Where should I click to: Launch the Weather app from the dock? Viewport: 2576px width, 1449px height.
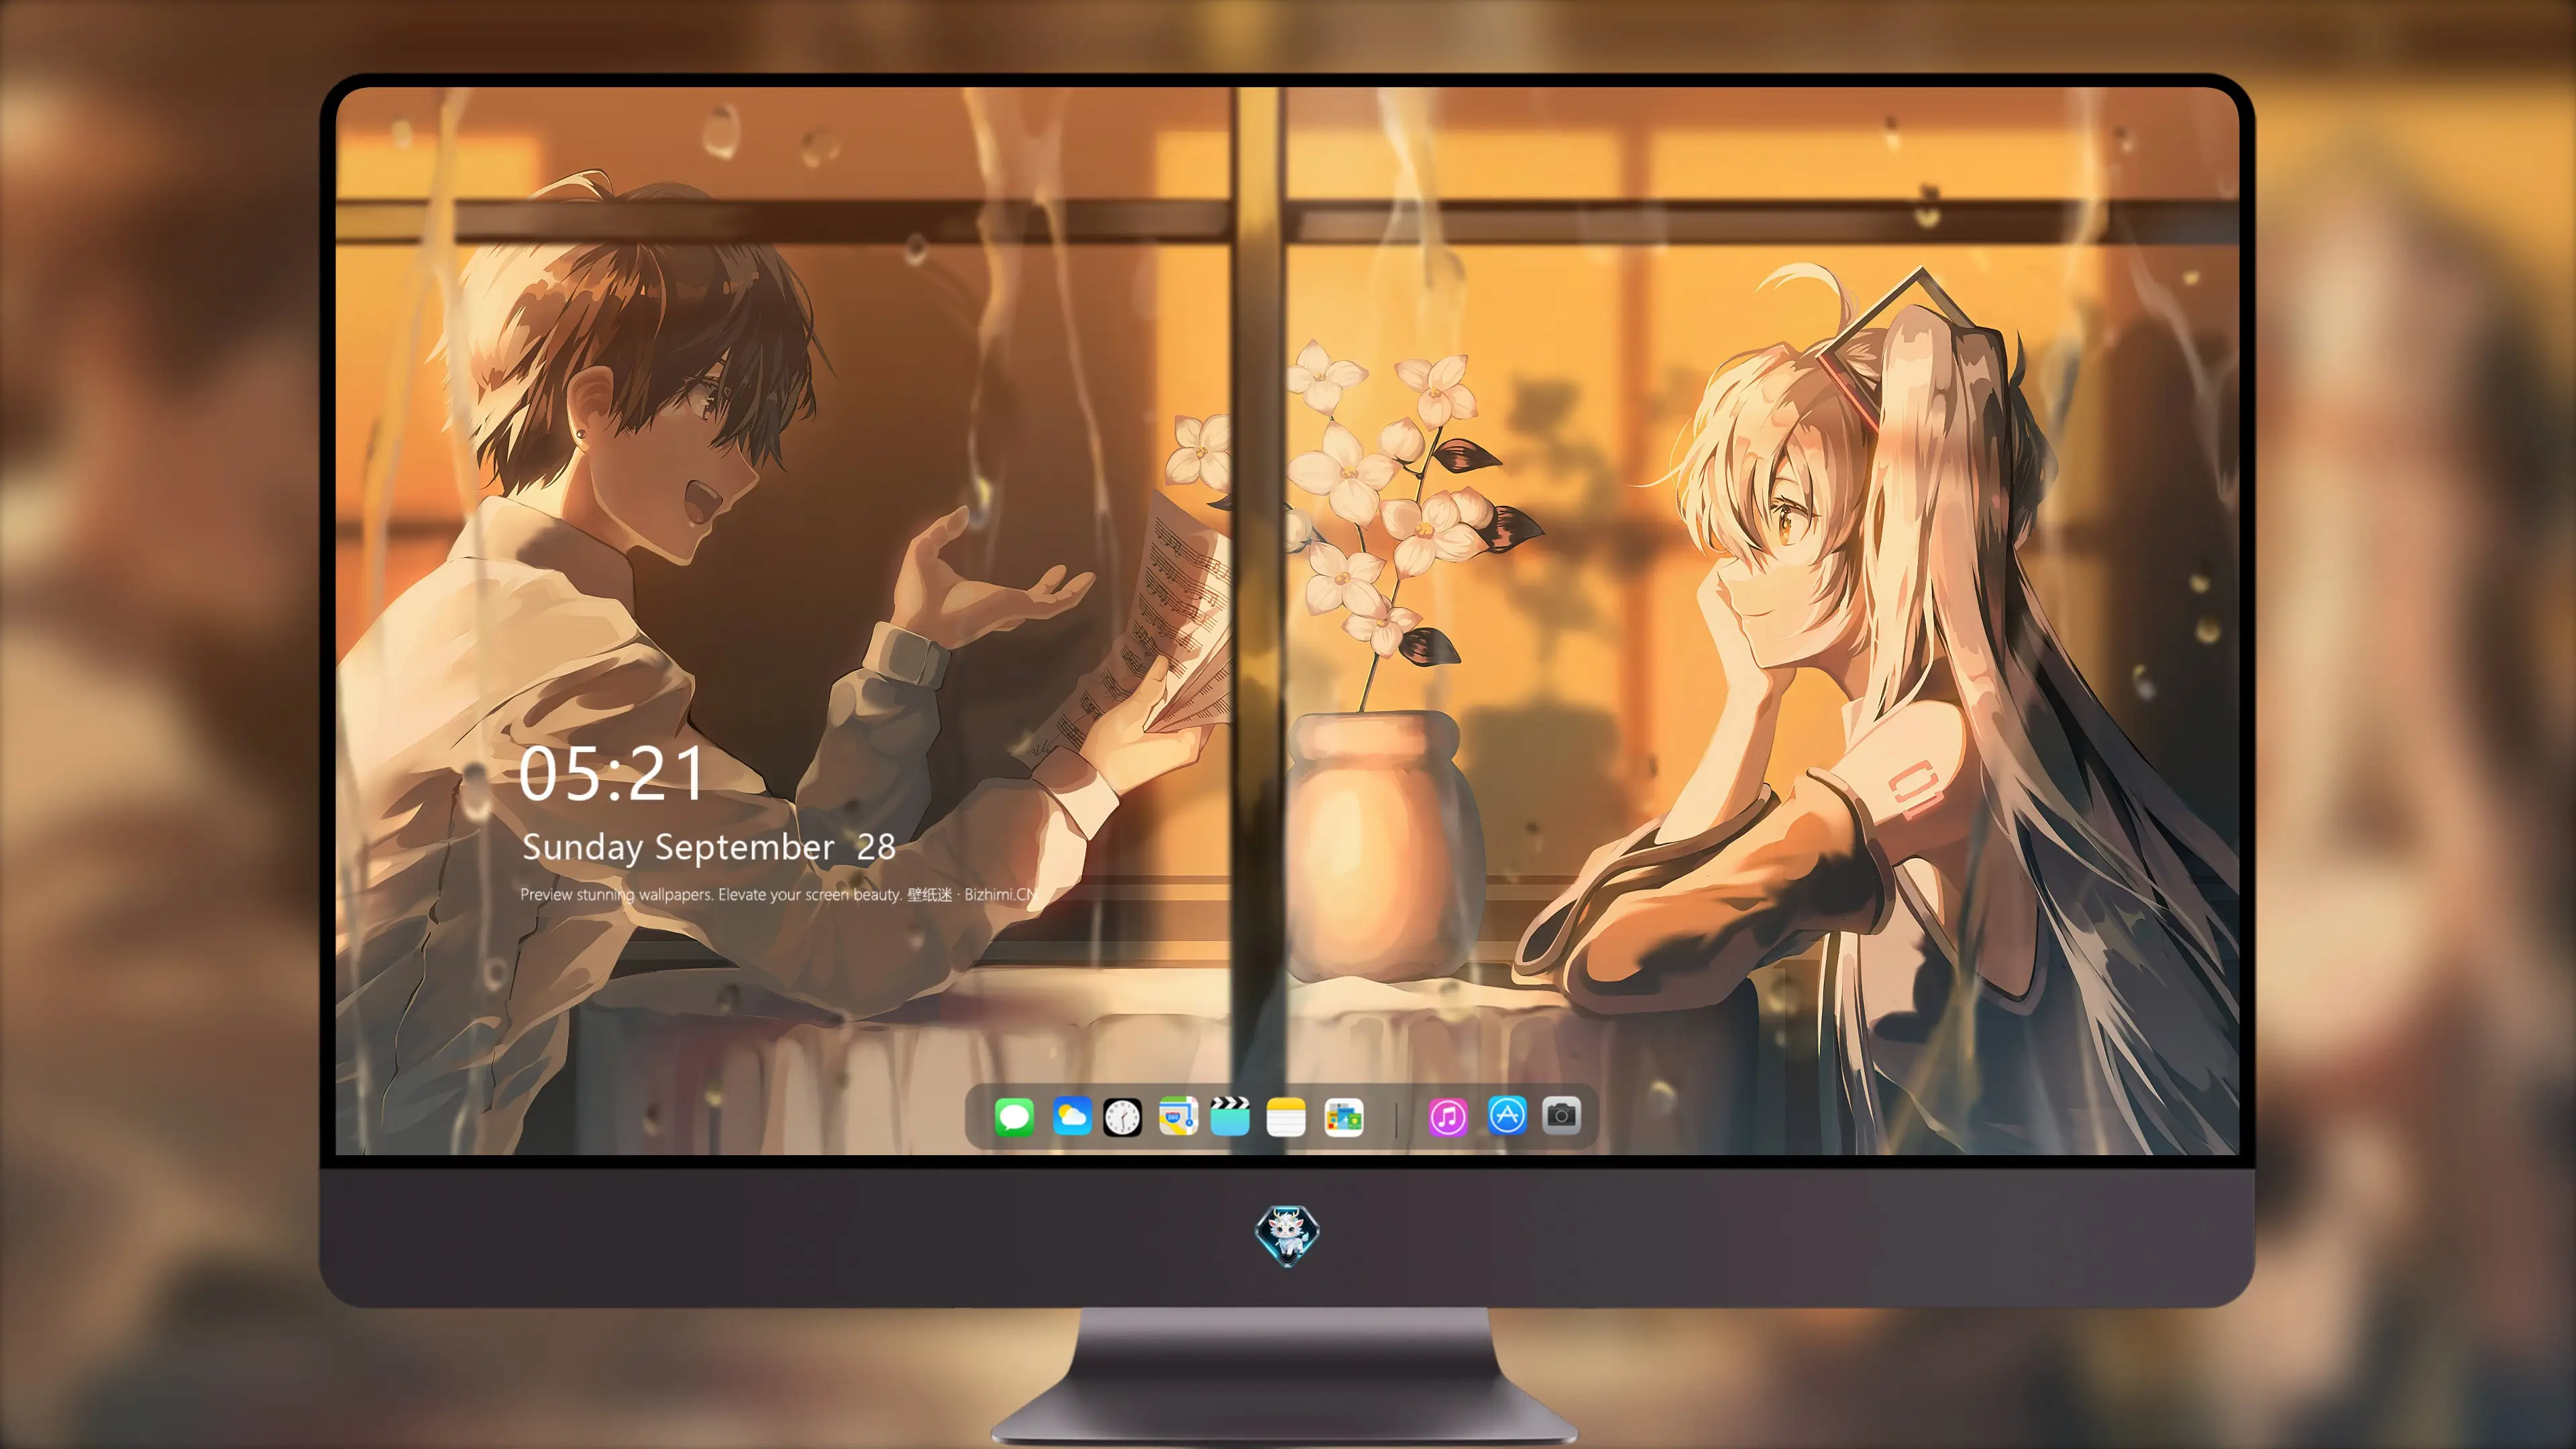tap(1072, 1116)
